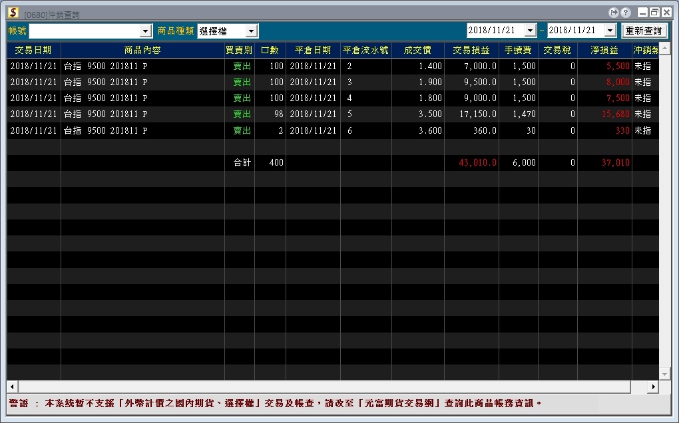Click the 賣出 cell in serial 4 row
Image resolution: width=679 pixels, height=423 pixels.
[x=239, y=98]
